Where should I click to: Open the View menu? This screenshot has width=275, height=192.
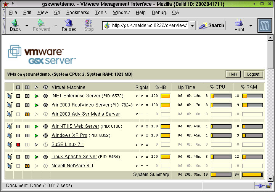click(x=43, y=13)
